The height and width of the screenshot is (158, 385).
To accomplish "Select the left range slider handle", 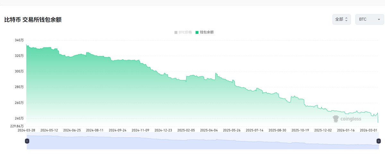I will pyautogui.click(x=27, y=141).
